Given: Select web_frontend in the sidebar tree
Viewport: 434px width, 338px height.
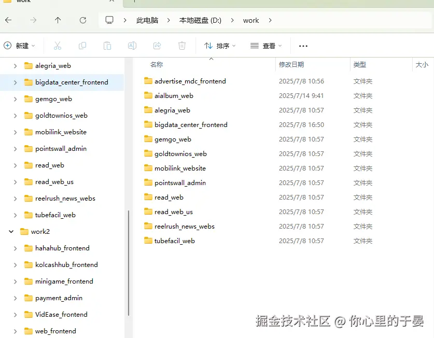Looking at the screenshot, I should click(55, 331).
